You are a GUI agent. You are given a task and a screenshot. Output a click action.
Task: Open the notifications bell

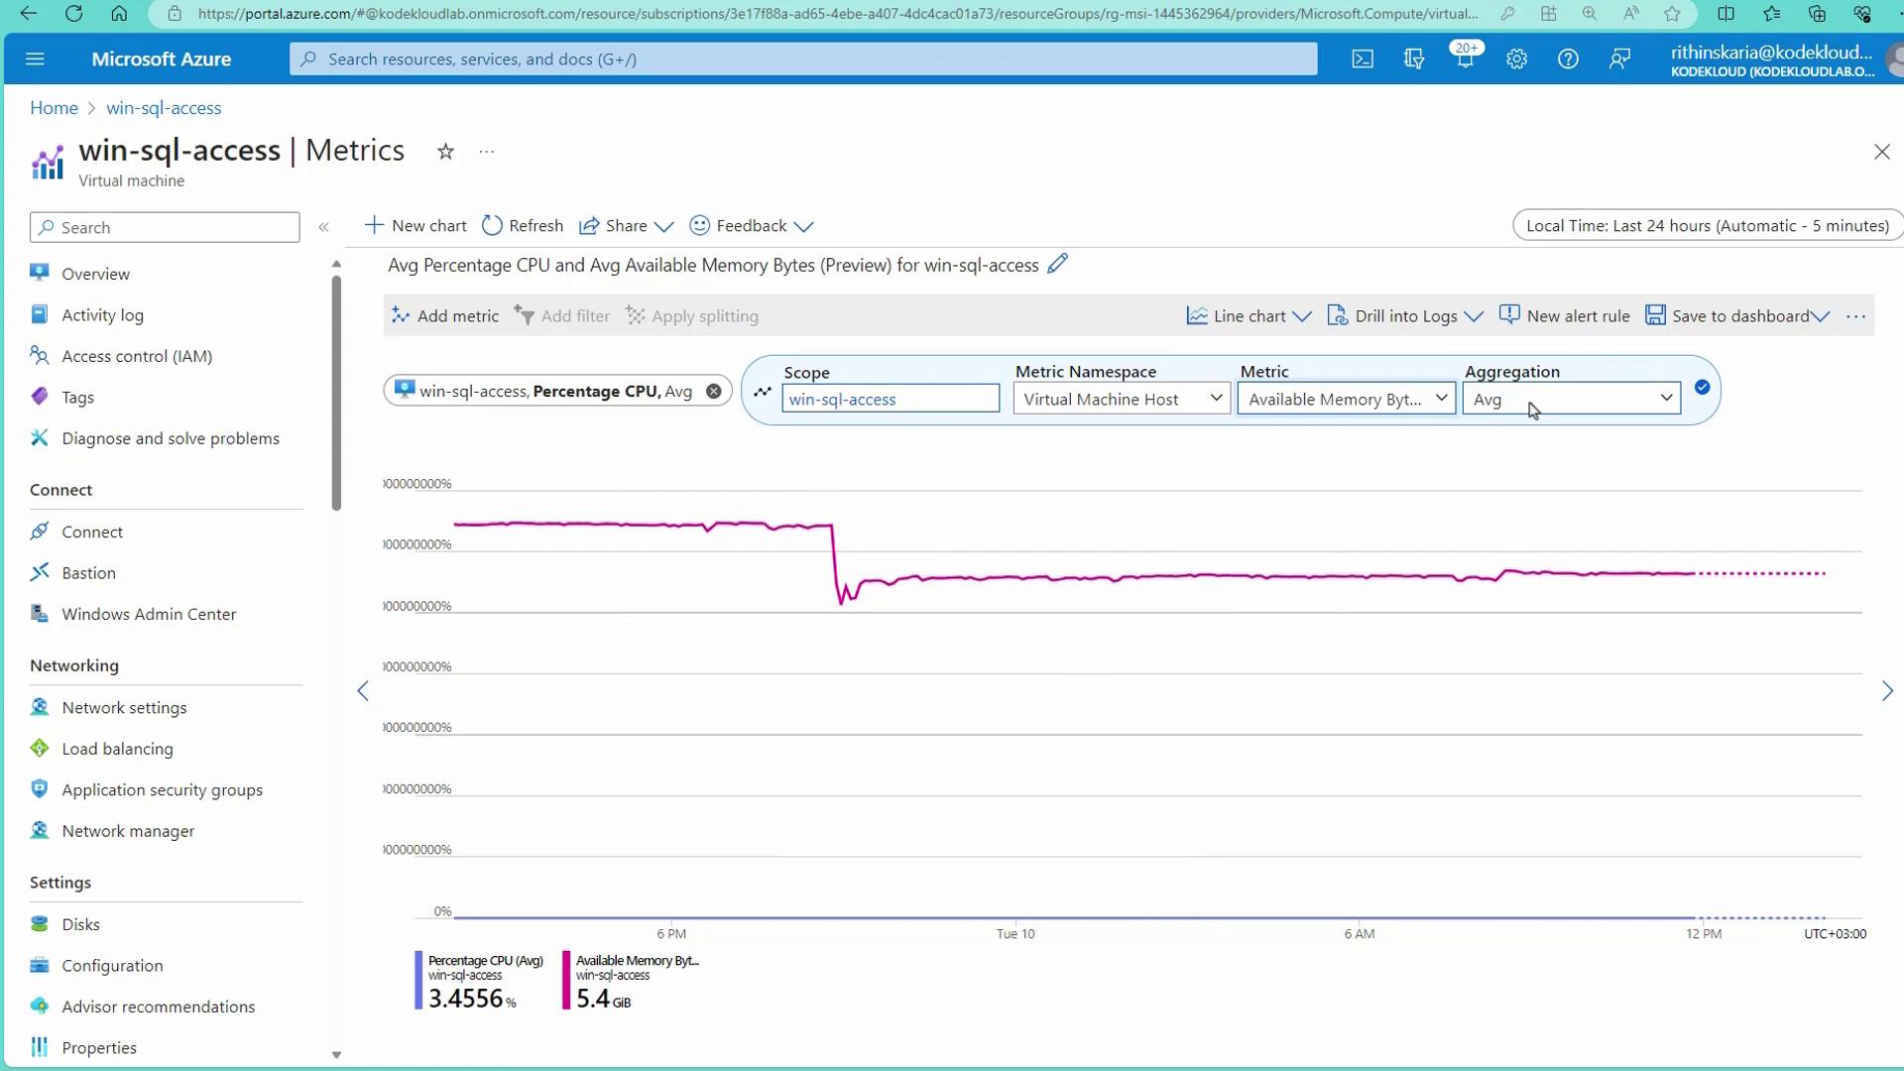click(x=1465, y=59)
